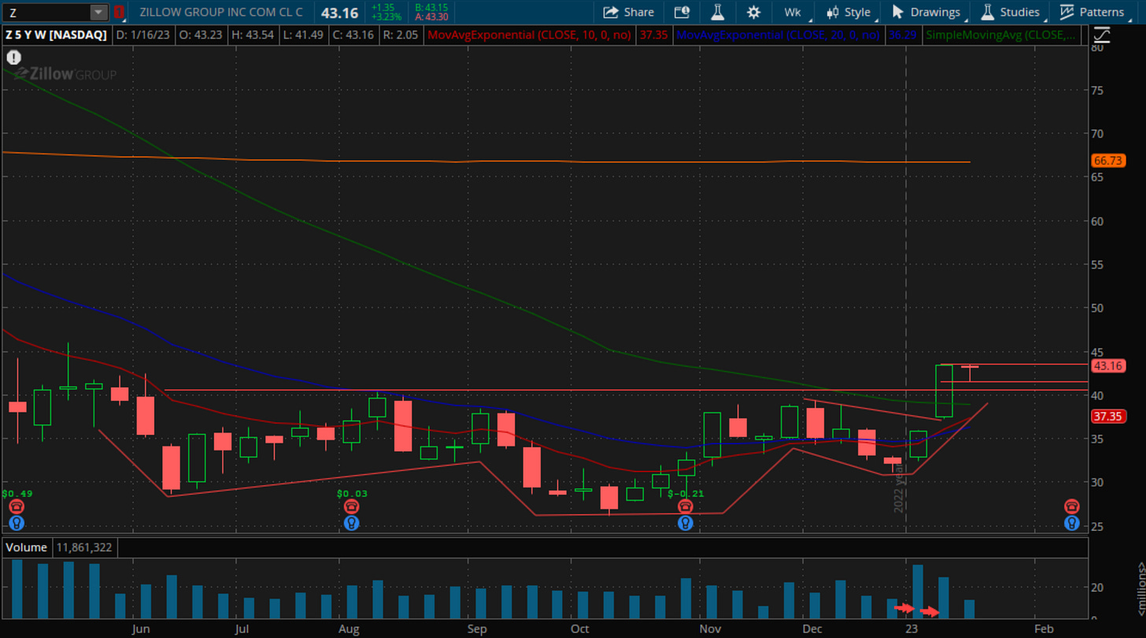Viewport: 1146px width, 638px height.
Task: Open the symbol selector dropdown arrow
Action: tap(98, 12)
